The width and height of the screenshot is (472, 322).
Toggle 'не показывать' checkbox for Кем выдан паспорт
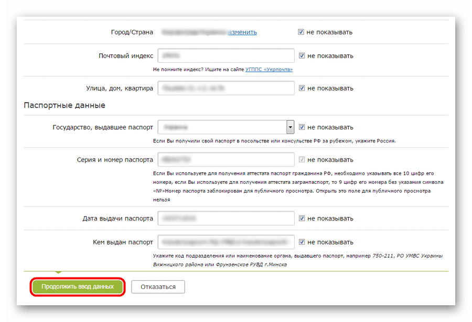point(302,242)
